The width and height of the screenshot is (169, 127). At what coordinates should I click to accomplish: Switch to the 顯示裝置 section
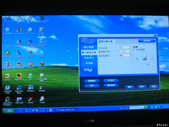coord(89,47)
